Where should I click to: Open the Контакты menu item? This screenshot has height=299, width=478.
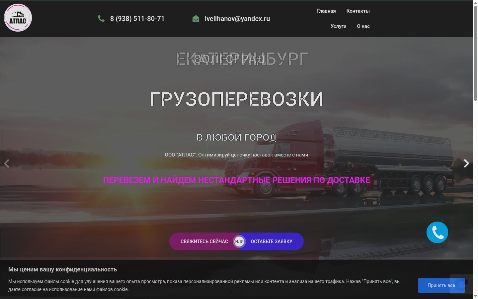click(x=358, y=11)
